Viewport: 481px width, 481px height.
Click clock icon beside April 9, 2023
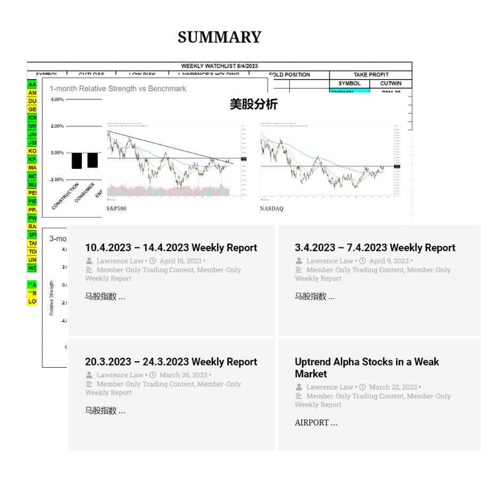362,261
